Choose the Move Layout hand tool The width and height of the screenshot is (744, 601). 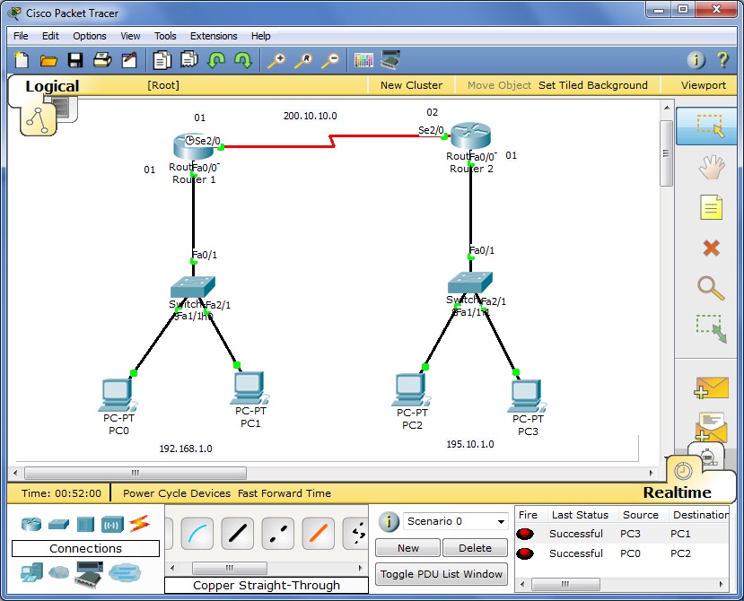pyautogui.click(x=712, y=167)
